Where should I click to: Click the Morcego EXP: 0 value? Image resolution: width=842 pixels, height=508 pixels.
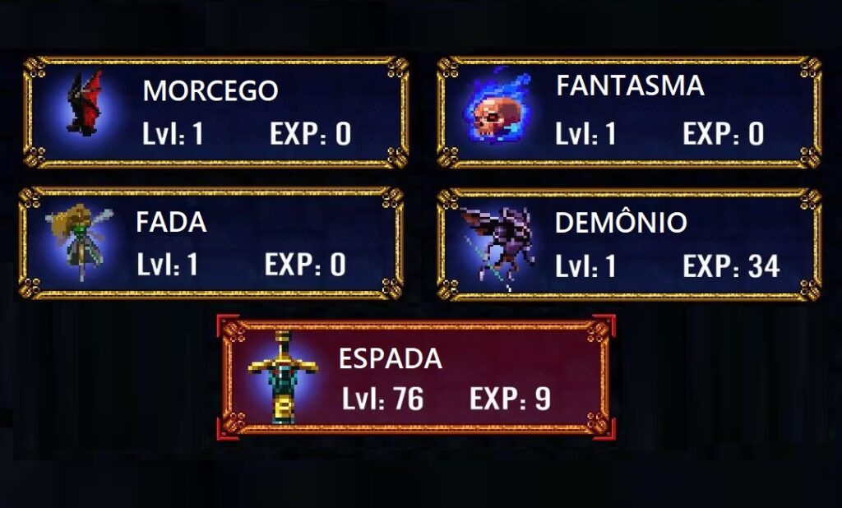[310, 134]
